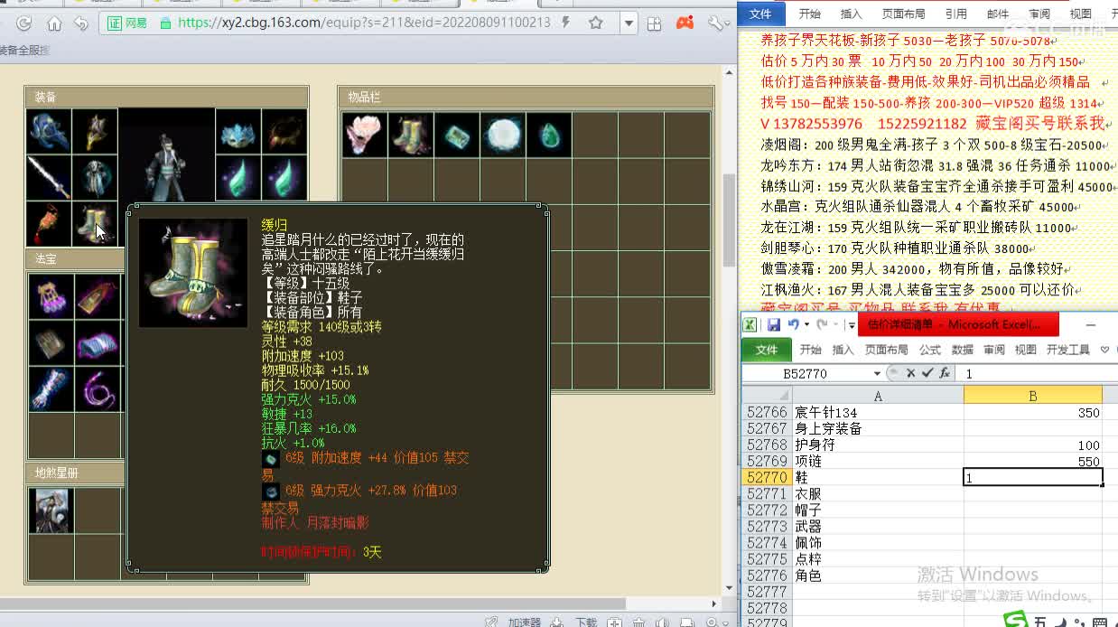Screen dimensions: 1118x627
Task: Select the red talisman artifact
Action: point(97,296)
